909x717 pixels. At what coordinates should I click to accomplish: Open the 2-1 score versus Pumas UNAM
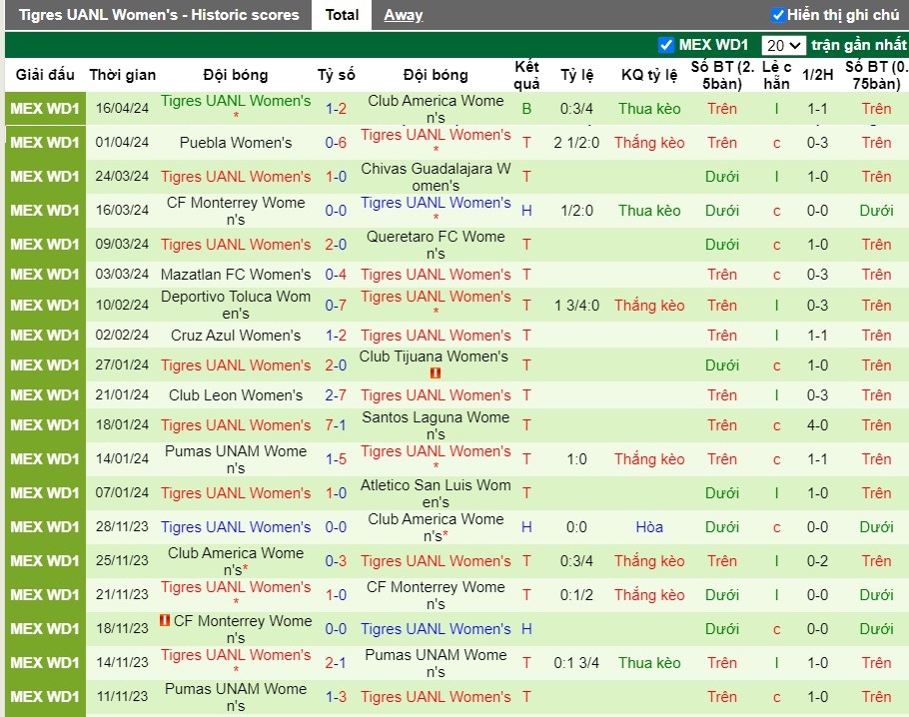click(x=336, y=662)
